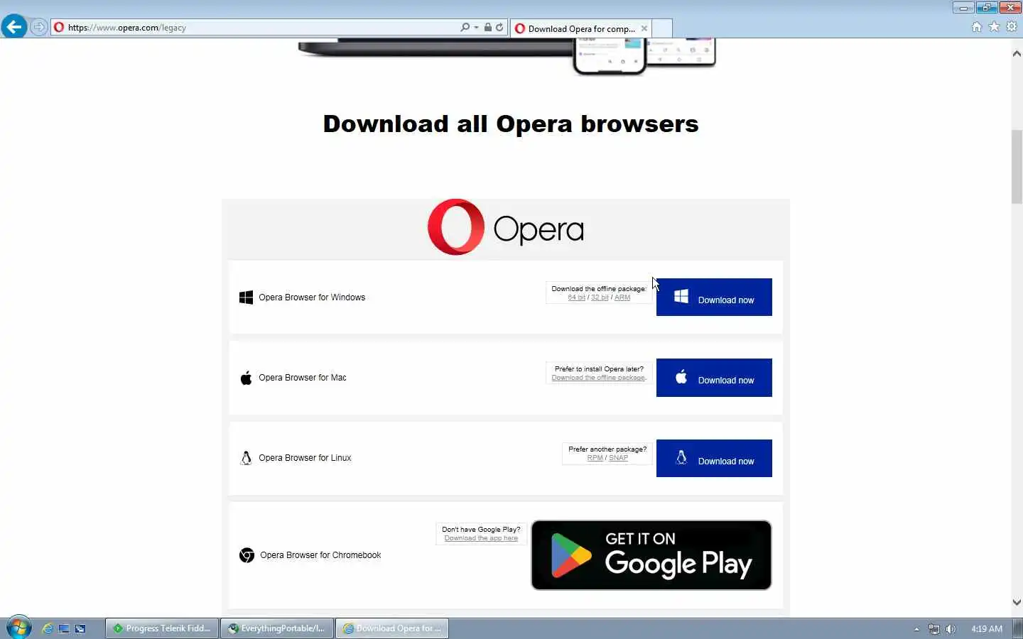Click the 'Opera Browser for Mac' text
Viewport: 1023px width, 639px height.
(303, 378)
